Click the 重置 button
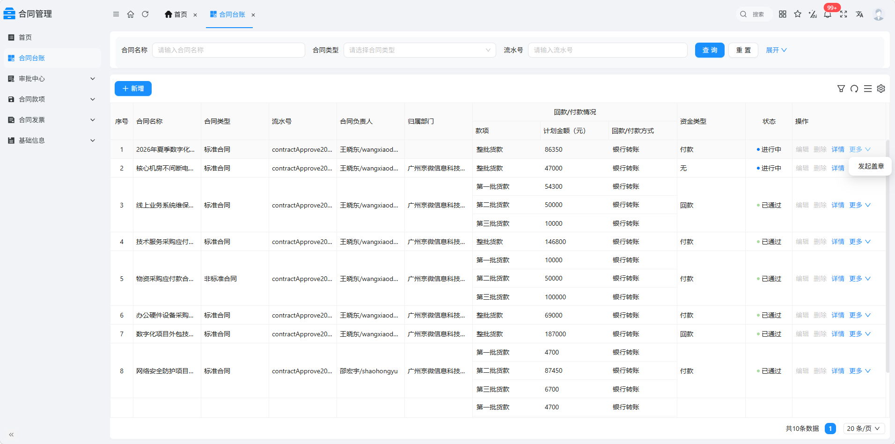Screen dimensions: 895x444 coord(743,50)
